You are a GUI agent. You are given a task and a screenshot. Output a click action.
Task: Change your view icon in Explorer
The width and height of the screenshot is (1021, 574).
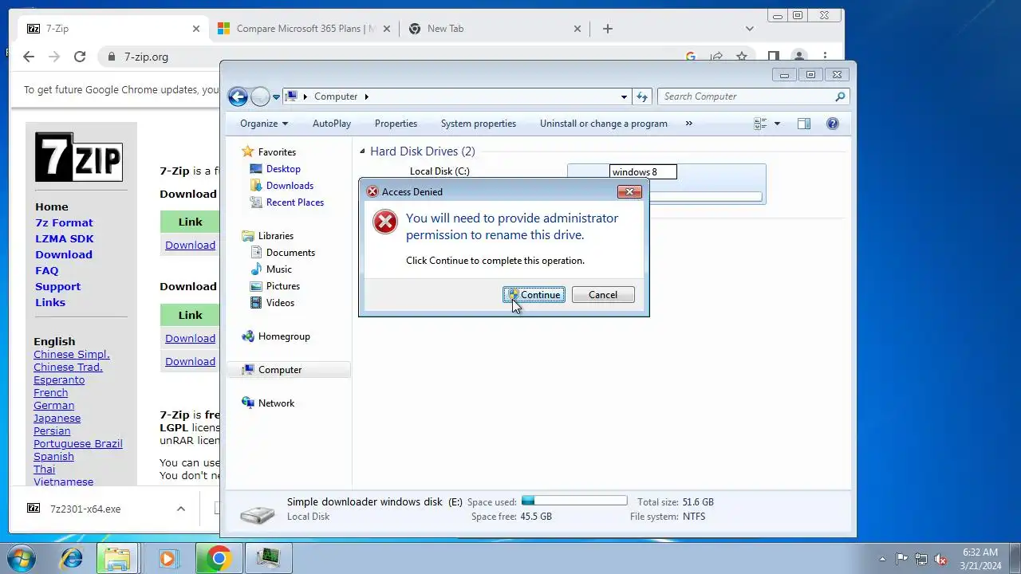(x=760, y=124)
